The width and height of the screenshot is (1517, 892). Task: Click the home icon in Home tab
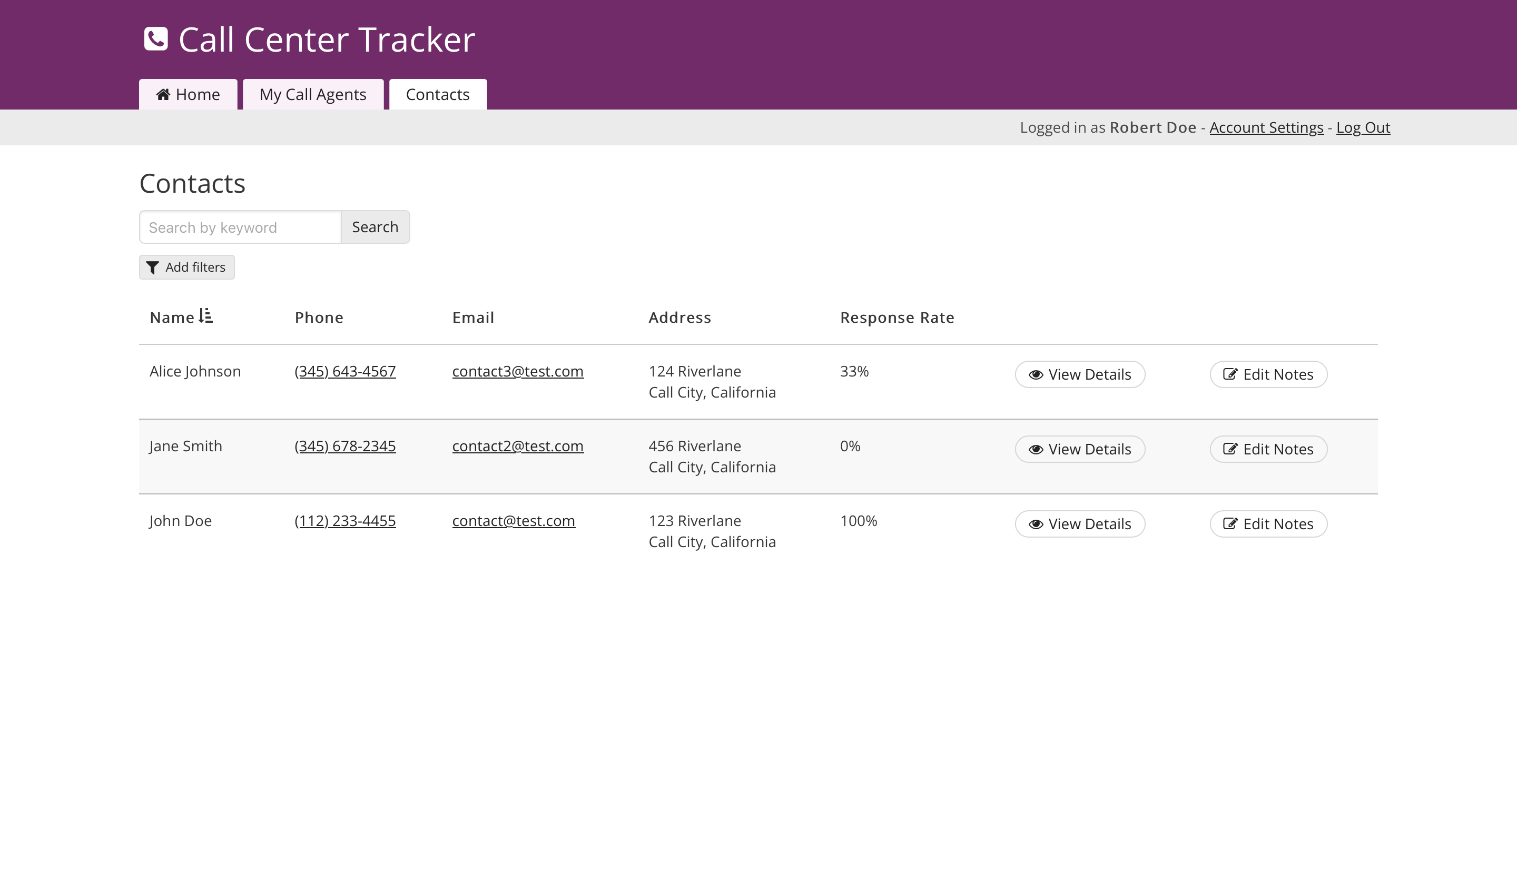point(163,94)
